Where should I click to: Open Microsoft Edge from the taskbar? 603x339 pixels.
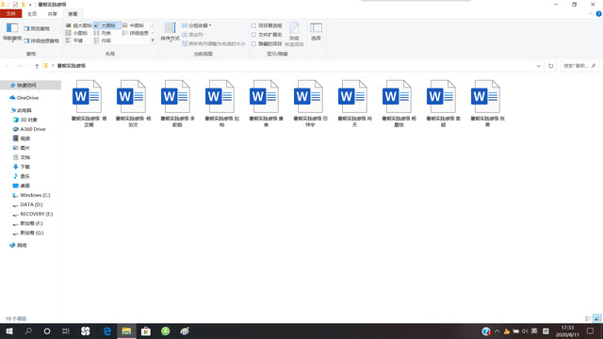[x=106, y=331]
